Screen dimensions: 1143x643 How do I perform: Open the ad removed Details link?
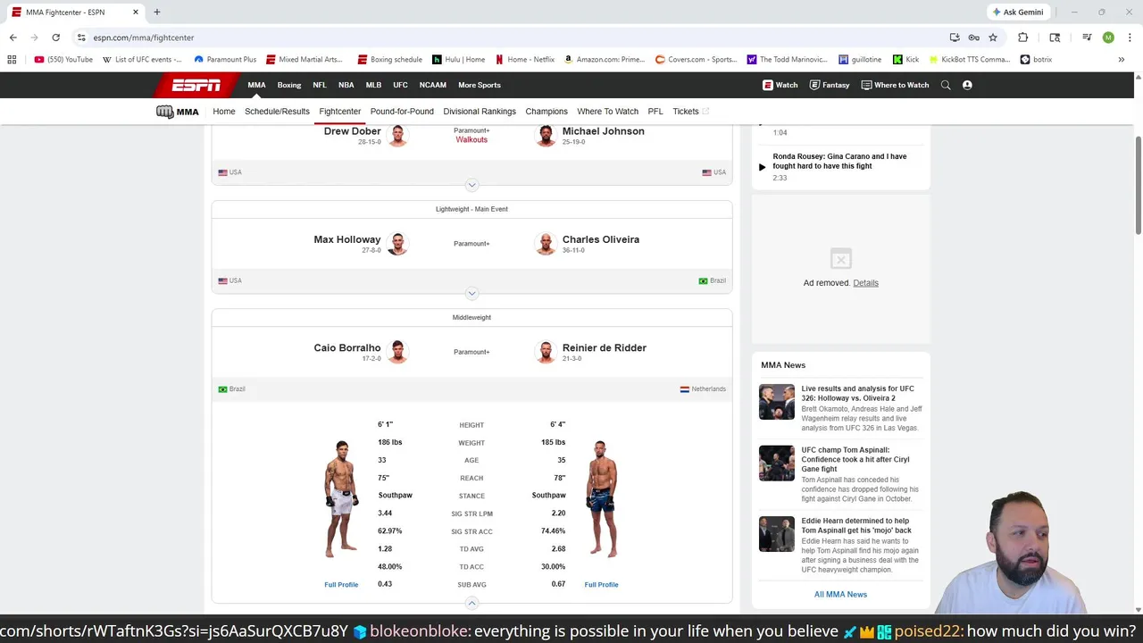[x=865, y=283]
